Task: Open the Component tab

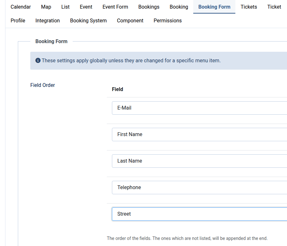Action: point(130,20)
